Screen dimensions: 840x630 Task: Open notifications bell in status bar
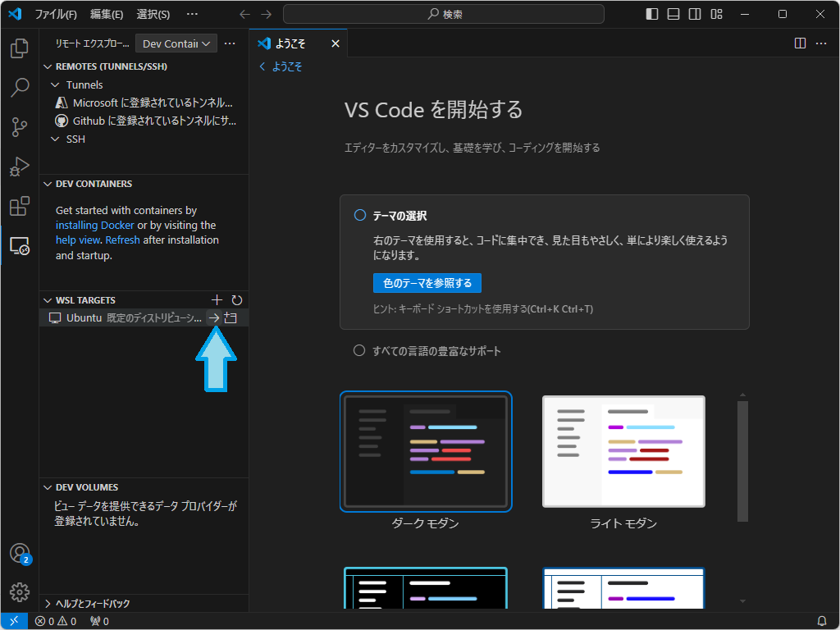pyautogui.click(x=822, y=622)
